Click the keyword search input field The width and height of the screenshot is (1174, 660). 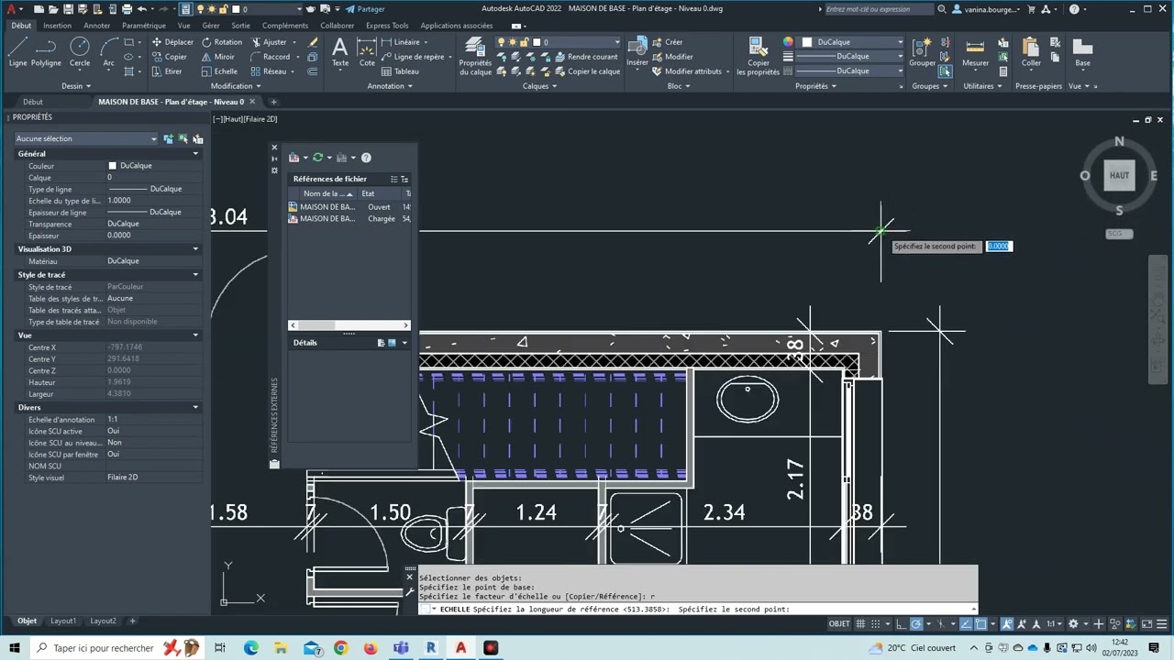click(879, 9)
